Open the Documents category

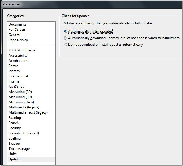pos(17,24)
